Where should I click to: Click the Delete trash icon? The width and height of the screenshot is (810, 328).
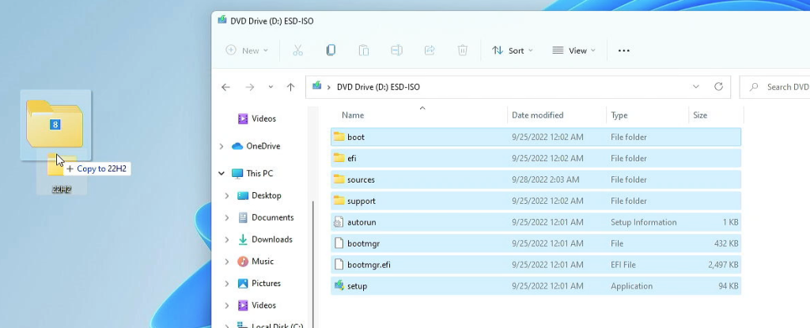(462, 50)
